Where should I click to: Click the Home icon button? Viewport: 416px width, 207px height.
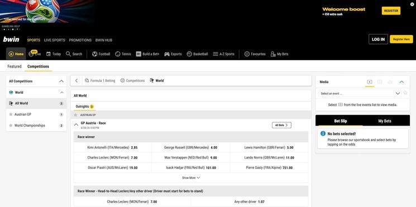16,54
